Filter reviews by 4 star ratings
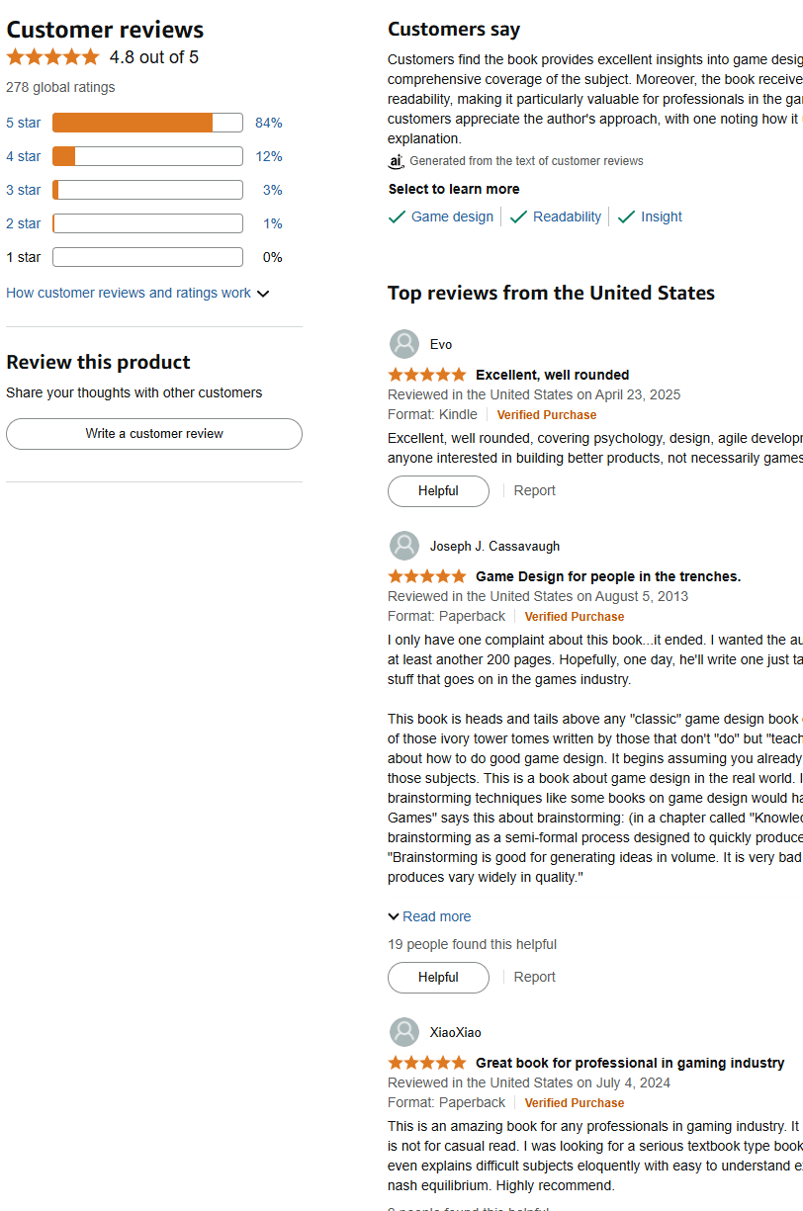The image size is (803, 1211). point(24,156)
